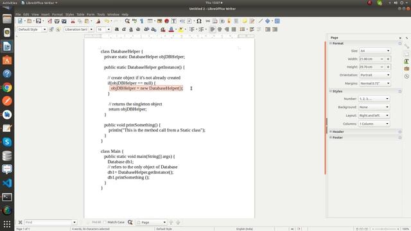Click the Undo arrow icon
The width and height of the screenshot is (411, 231).
click(x=107, y=21)
